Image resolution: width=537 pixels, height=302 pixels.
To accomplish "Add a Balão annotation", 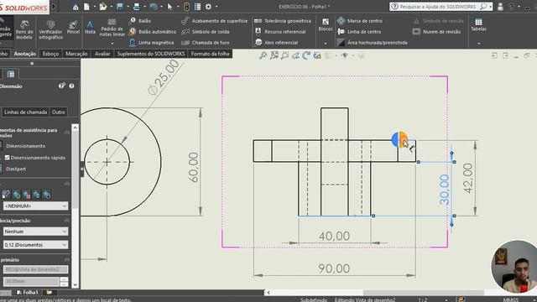I will click(x=140, y=21).
